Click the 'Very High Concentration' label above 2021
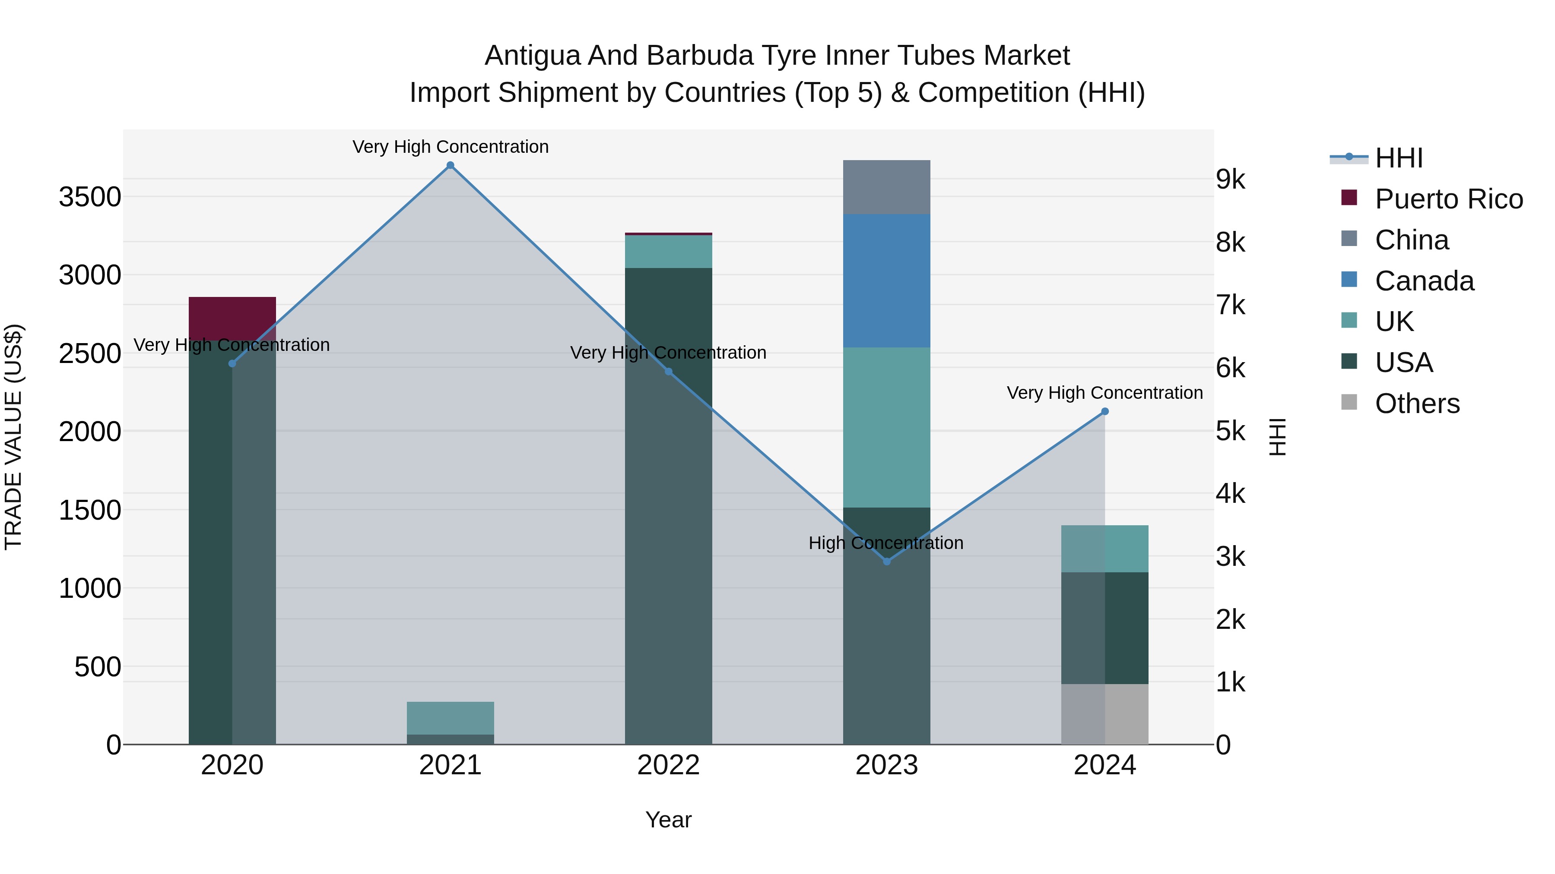1555x874 pixels. pos(451,147)
